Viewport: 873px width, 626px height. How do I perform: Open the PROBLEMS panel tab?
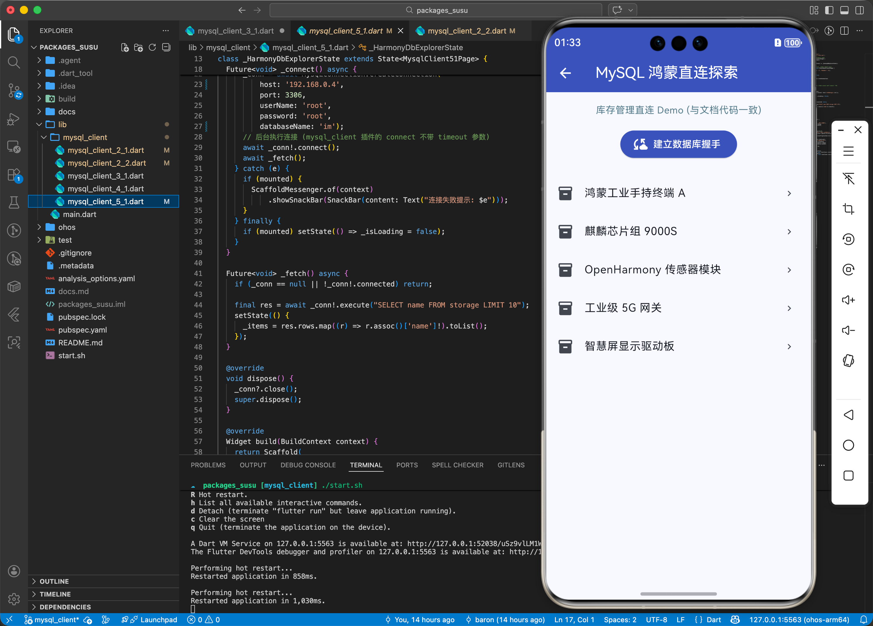208,465
